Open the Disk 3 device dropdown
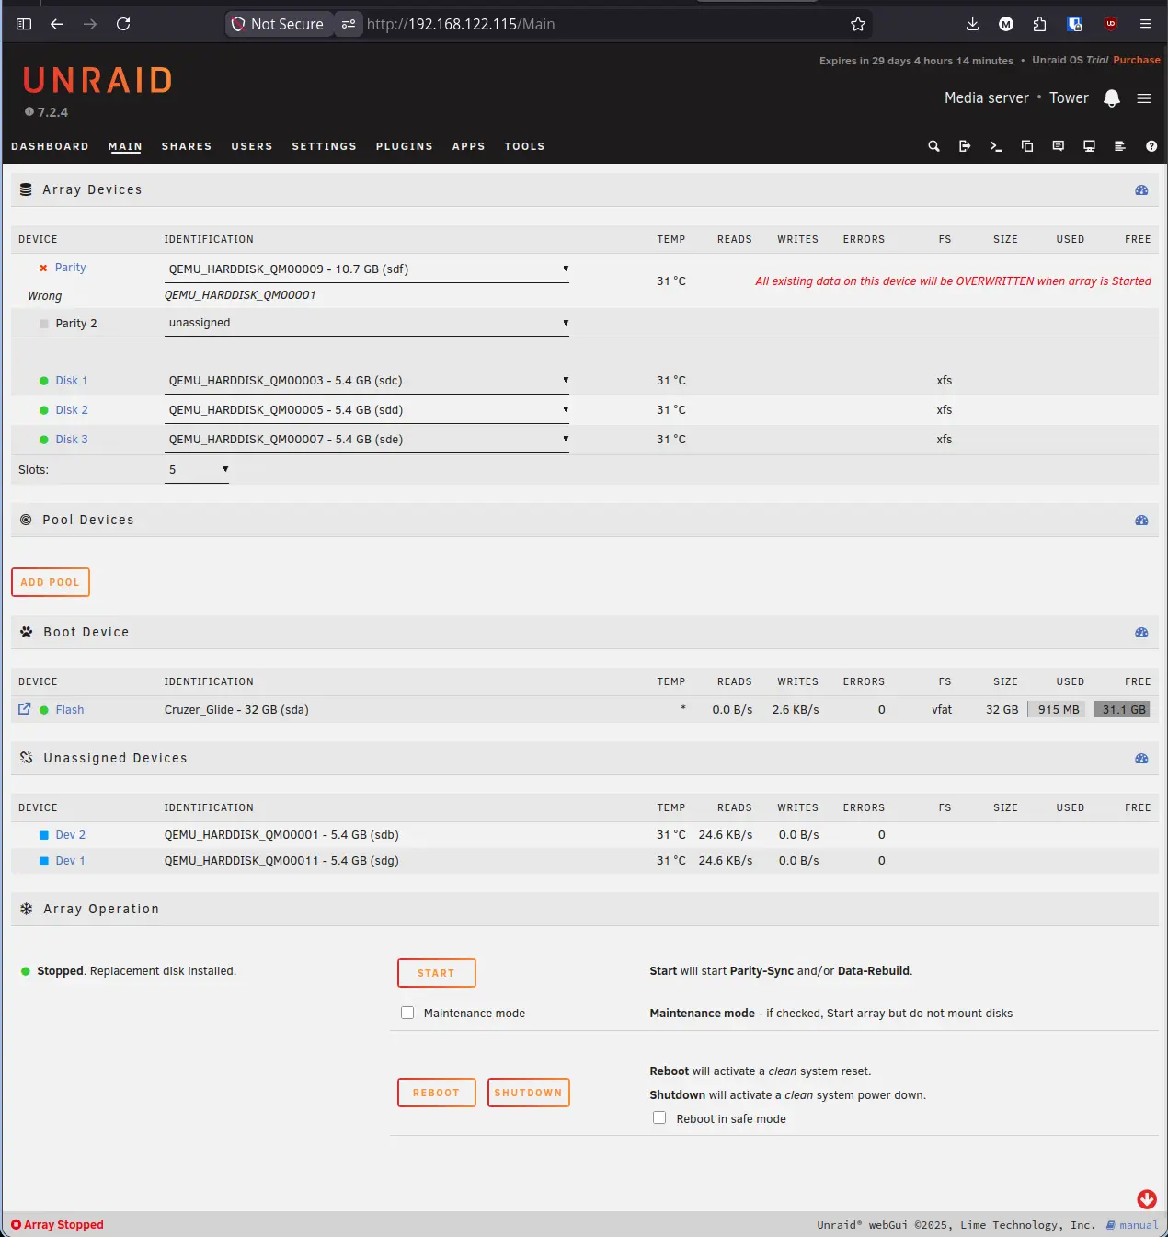The width and height of the screenshot is (1168, 1237). pyautogui.click(x=367, y=440)
